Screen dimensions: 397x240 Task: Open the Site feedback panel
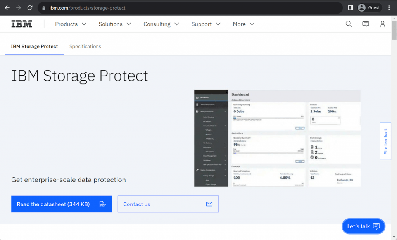coord(385,141)
